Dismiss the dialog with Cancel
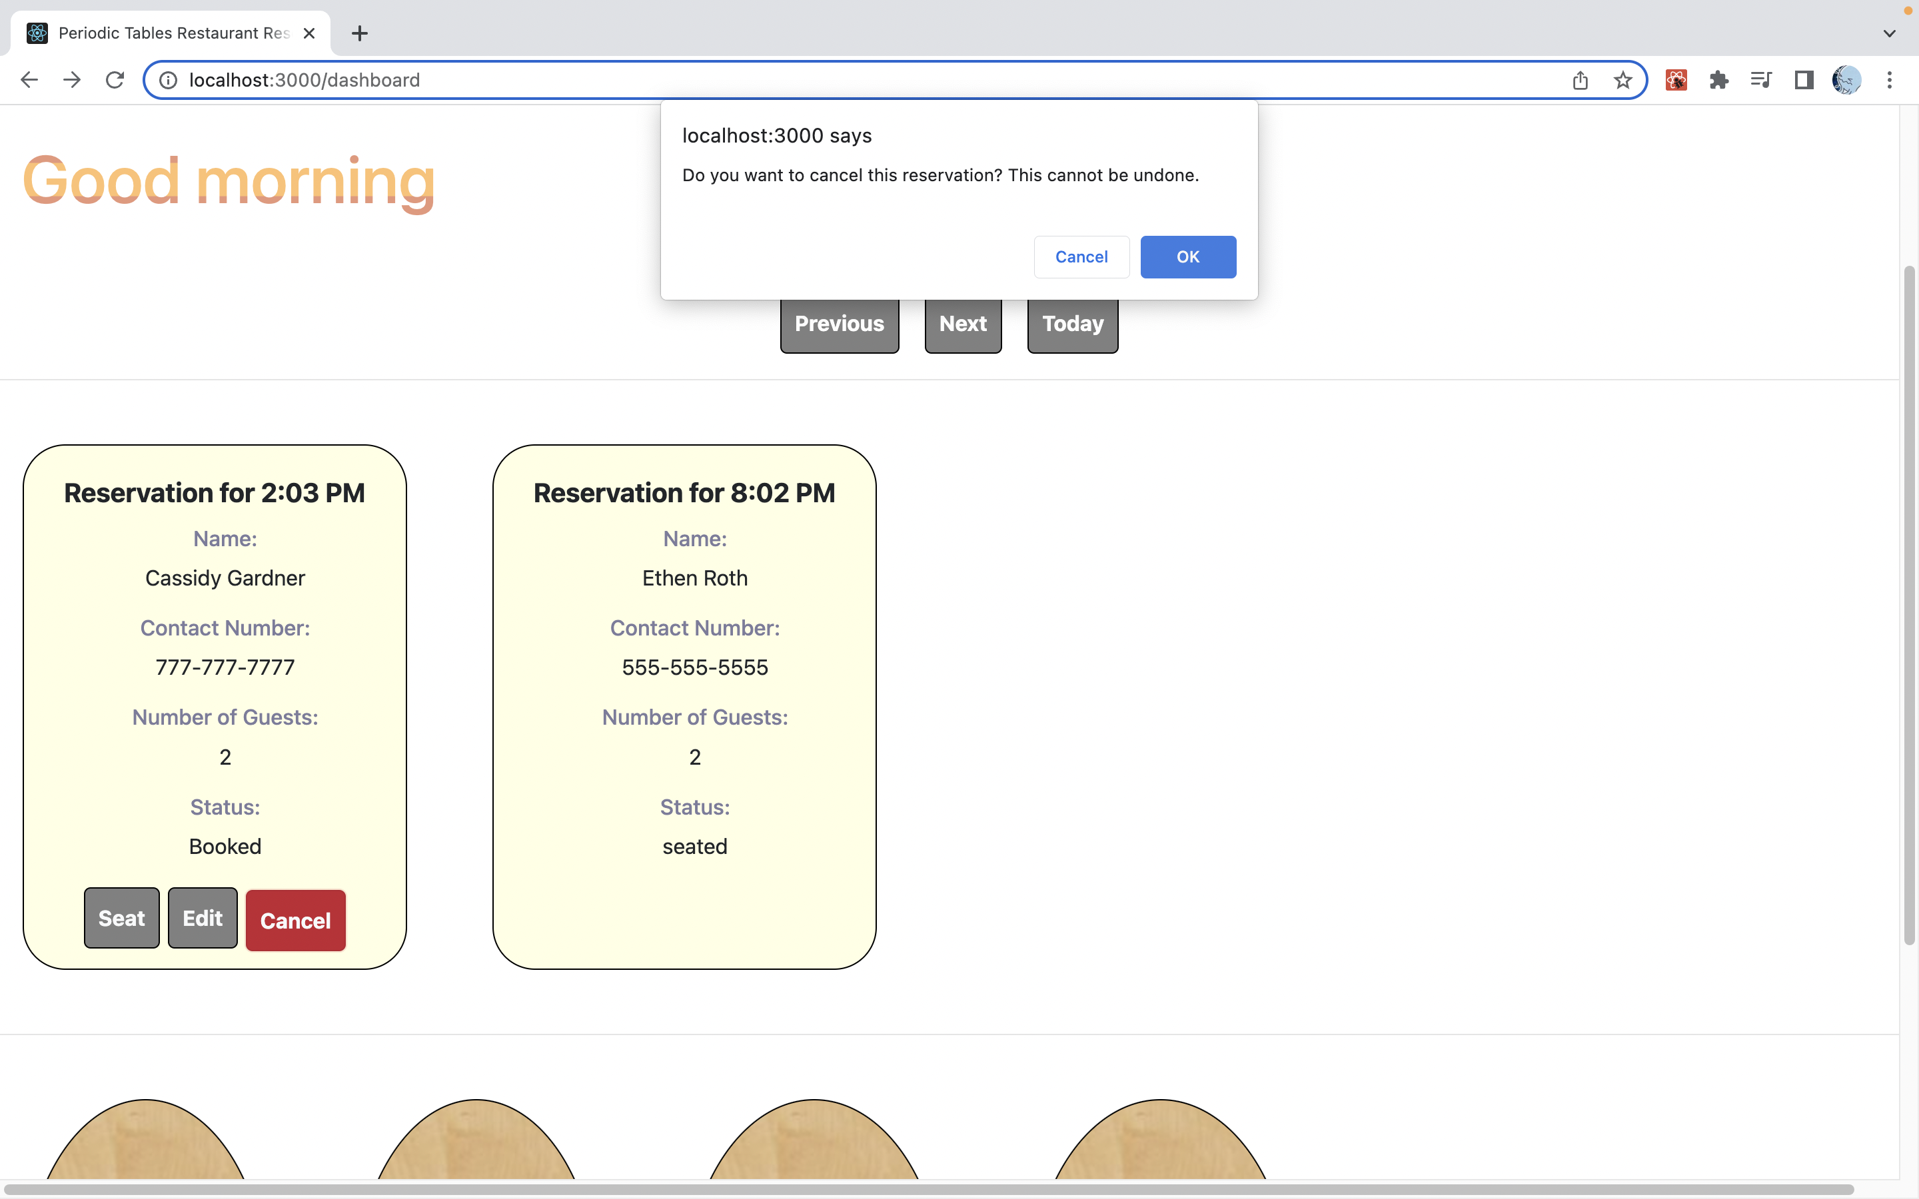The width and height of the screenshot is (1919, 1199). pos(1081,256)
